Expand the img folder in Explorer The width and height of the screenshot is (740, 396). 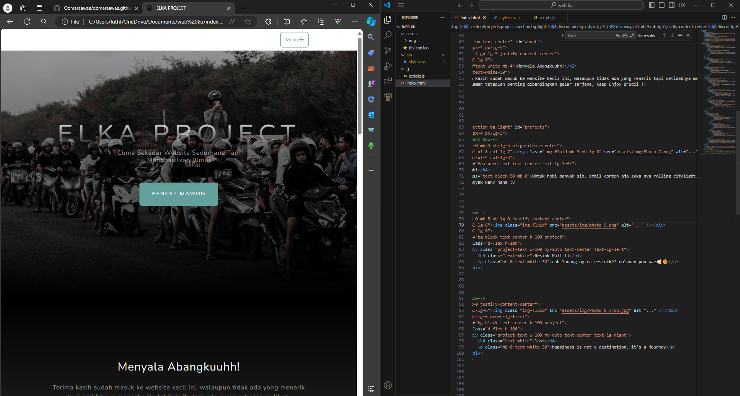pyautogui.click(x=412, y=41)
